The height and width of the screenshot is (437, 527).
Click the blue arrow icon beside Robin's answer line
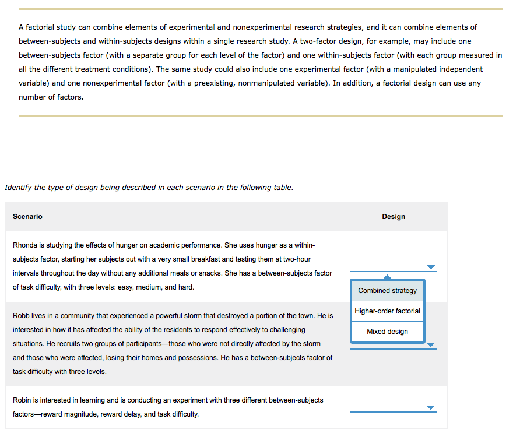431,408
